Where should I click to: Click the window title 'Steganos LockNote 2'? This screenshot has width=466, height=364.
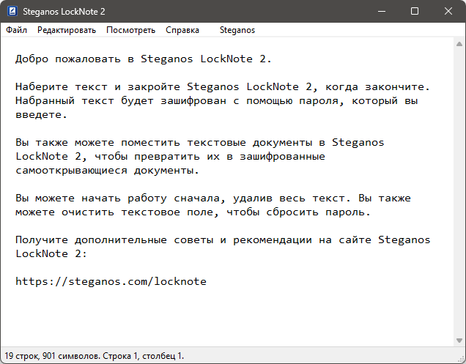click(x=64, y=12)
